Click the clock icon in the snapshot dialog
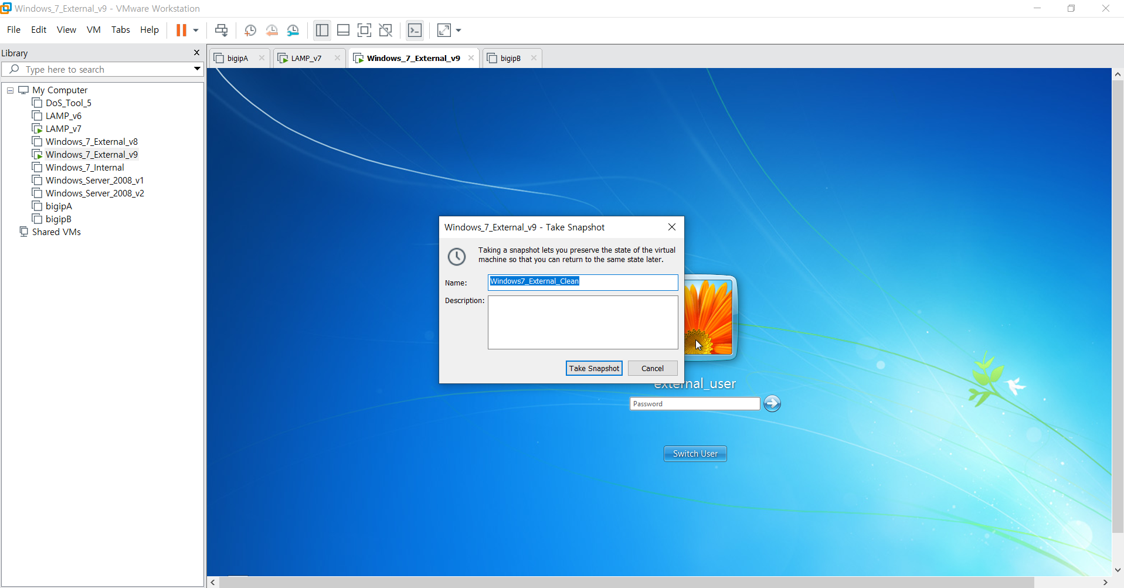 click(457, 256)
